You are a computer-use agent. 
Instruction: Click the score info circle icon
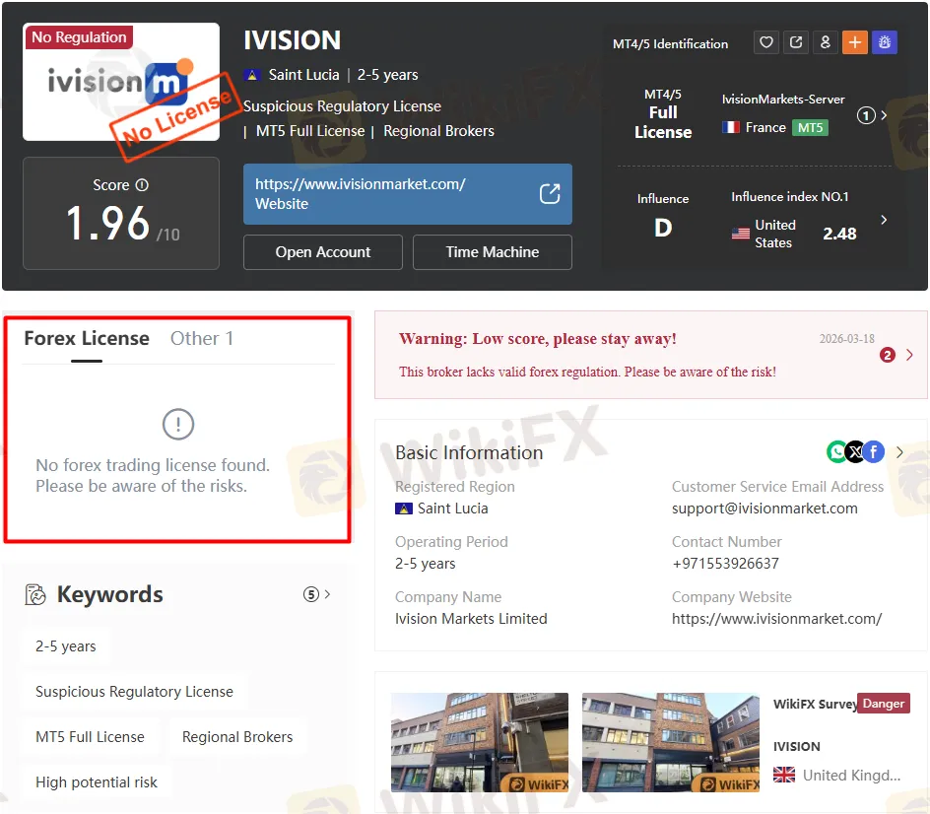(x=142, y=185)
